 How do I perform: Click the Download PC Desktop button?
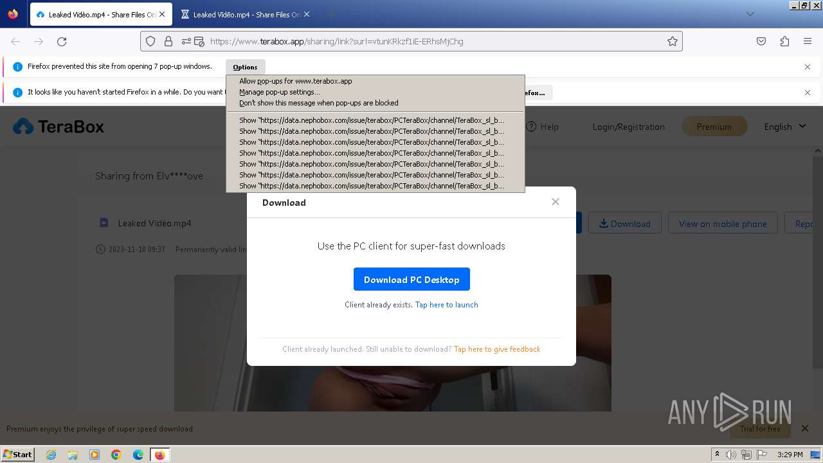coord(411,280)
